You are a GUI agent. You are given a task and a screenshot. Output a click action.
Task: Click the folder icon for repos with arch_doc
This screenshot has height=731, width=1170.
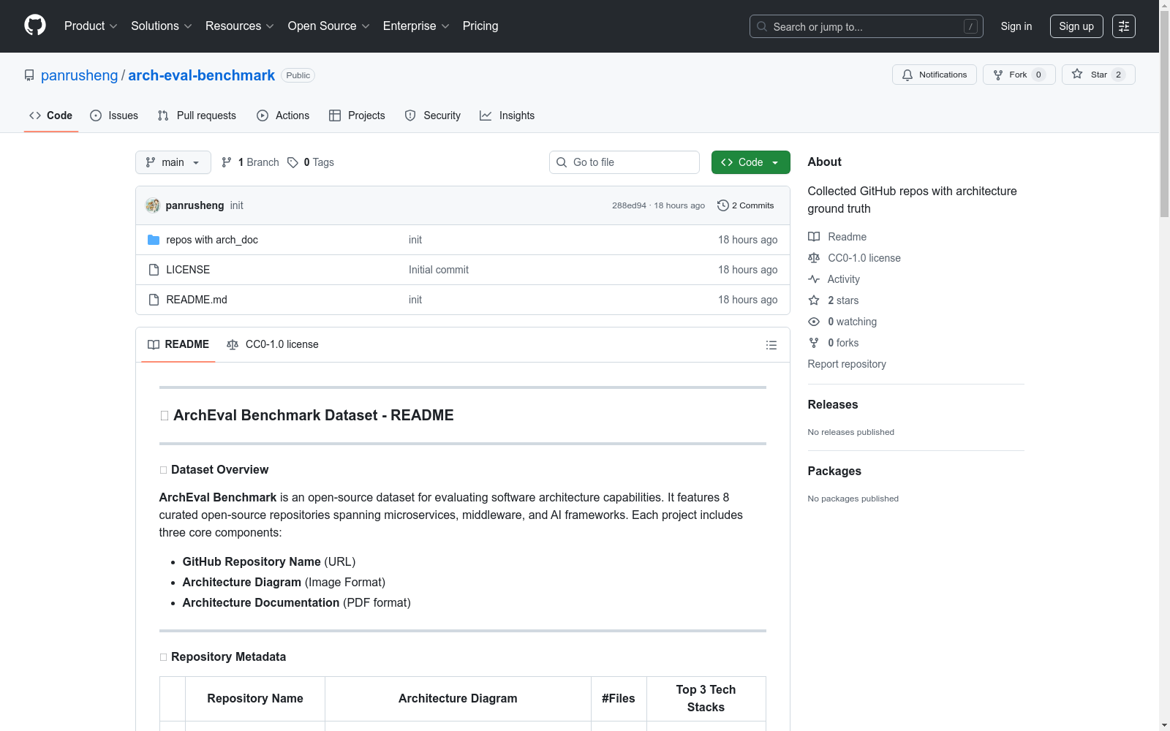[x=154, y=240]
